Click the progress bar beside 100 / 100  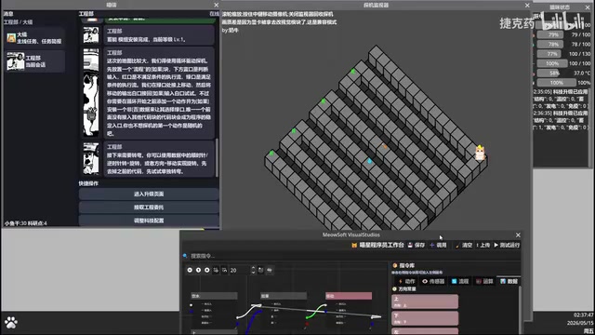552,63
